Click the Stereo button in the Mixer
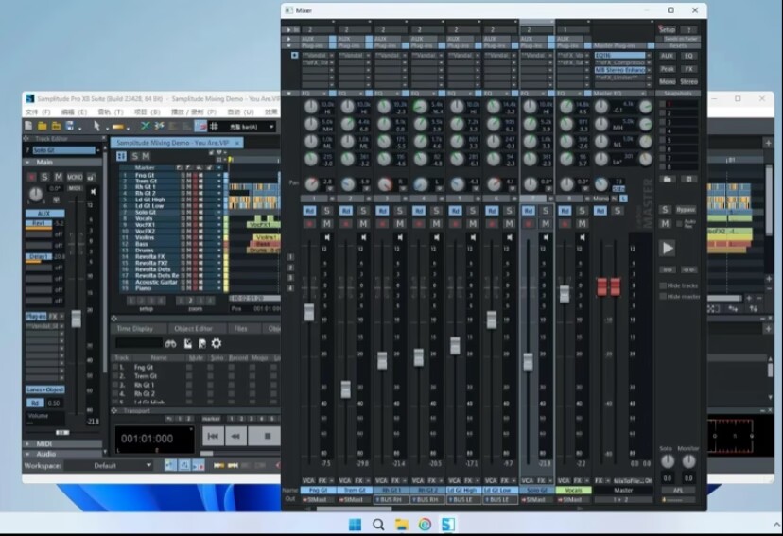Screen dimensions: 783x536 point(688,81)
